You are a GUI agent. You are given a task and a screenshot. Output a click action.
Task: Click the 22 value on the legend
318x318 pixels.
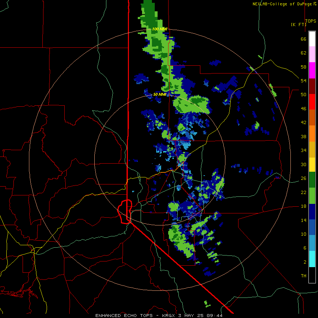point(304,192)
